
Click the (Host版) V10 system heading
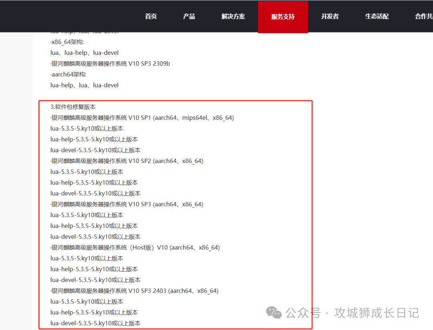coord(135,247)
